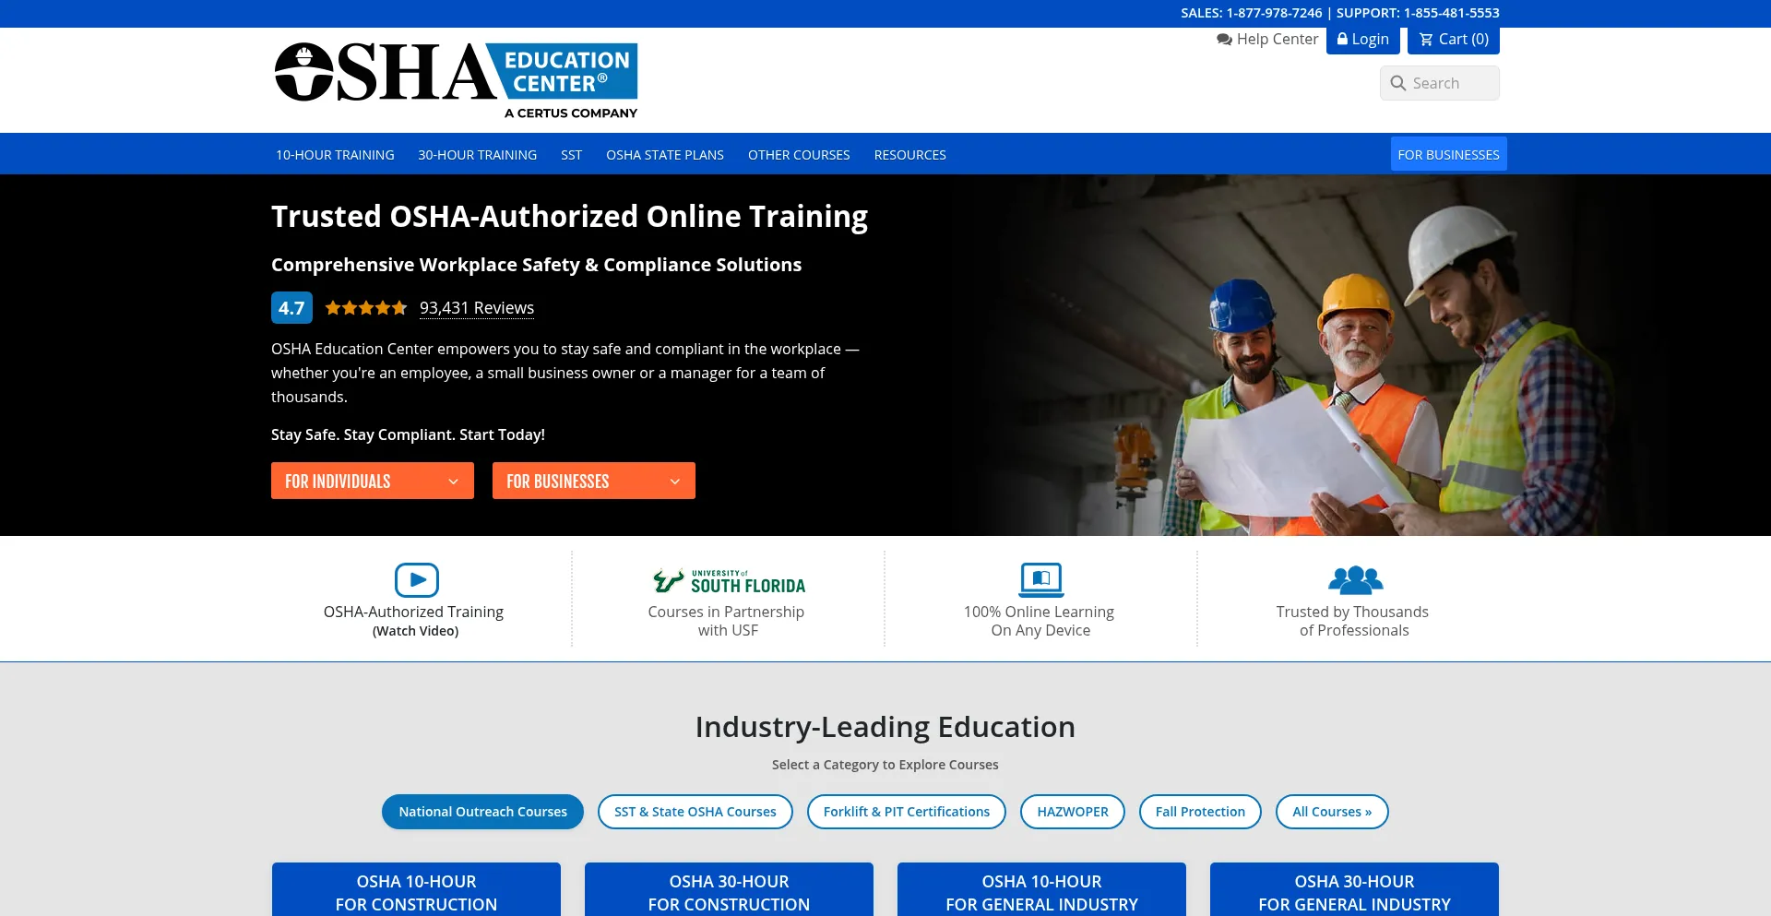Open the Help Center link
This screenshot has width=1771, height=916.
pyautogui.click(x=1267, y=40)
